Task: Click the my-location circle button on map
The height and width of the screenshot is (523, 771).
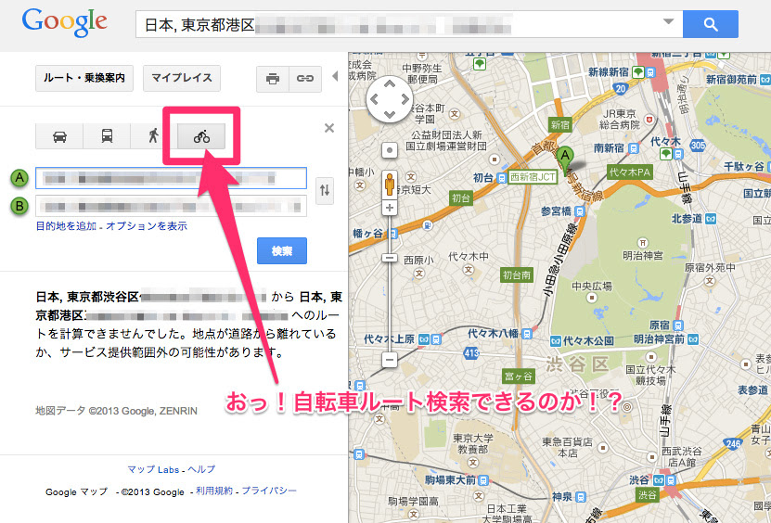Action: [x=390, y=150]
